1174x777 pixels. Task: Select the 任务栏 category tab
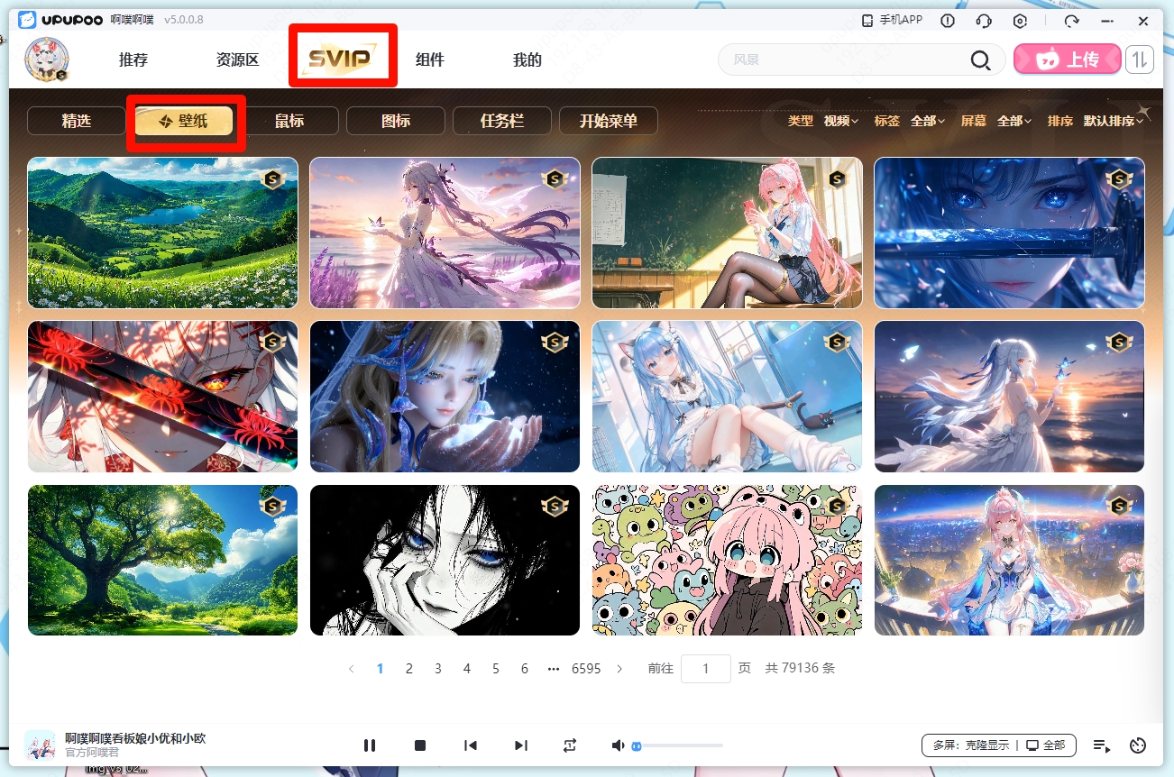[502, 121]
